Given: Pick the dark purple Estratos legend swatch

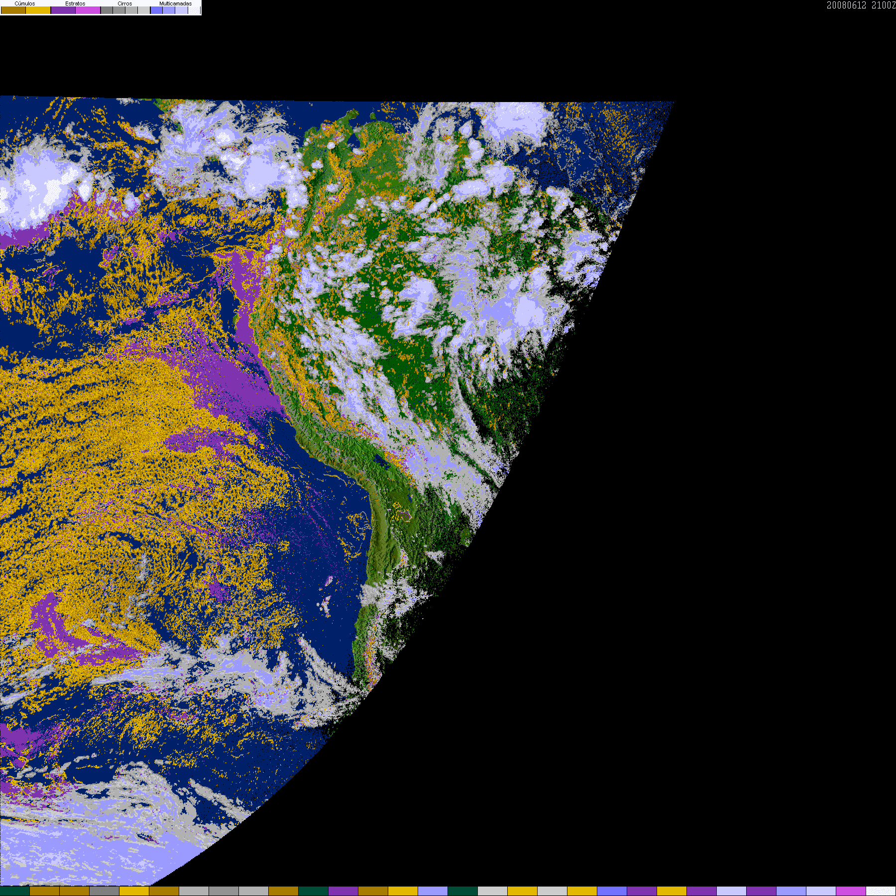Looking at the screenshot, I should [63, 10].
